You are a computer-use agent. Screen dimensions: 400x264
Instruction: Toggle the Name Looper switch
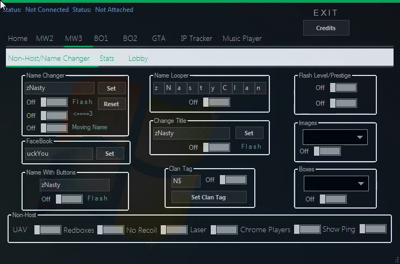pos(216,102)
